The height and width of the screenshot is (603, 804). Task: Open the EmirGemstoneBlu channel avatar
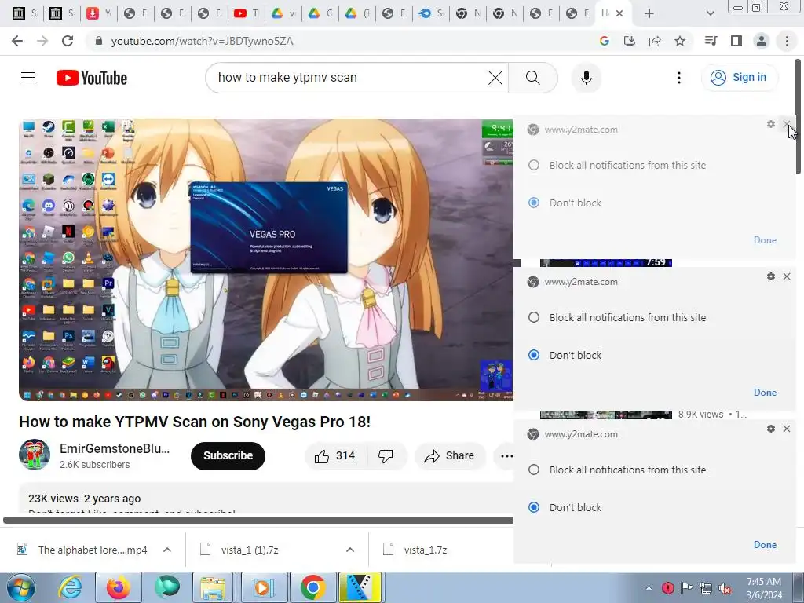point(35,455)
